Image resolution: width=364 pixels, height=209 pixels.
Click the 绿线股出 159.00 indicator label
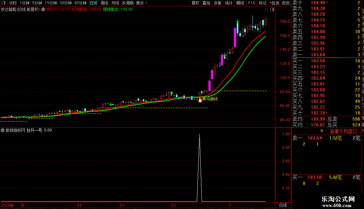pyautogui.click(x=118, y=10)
